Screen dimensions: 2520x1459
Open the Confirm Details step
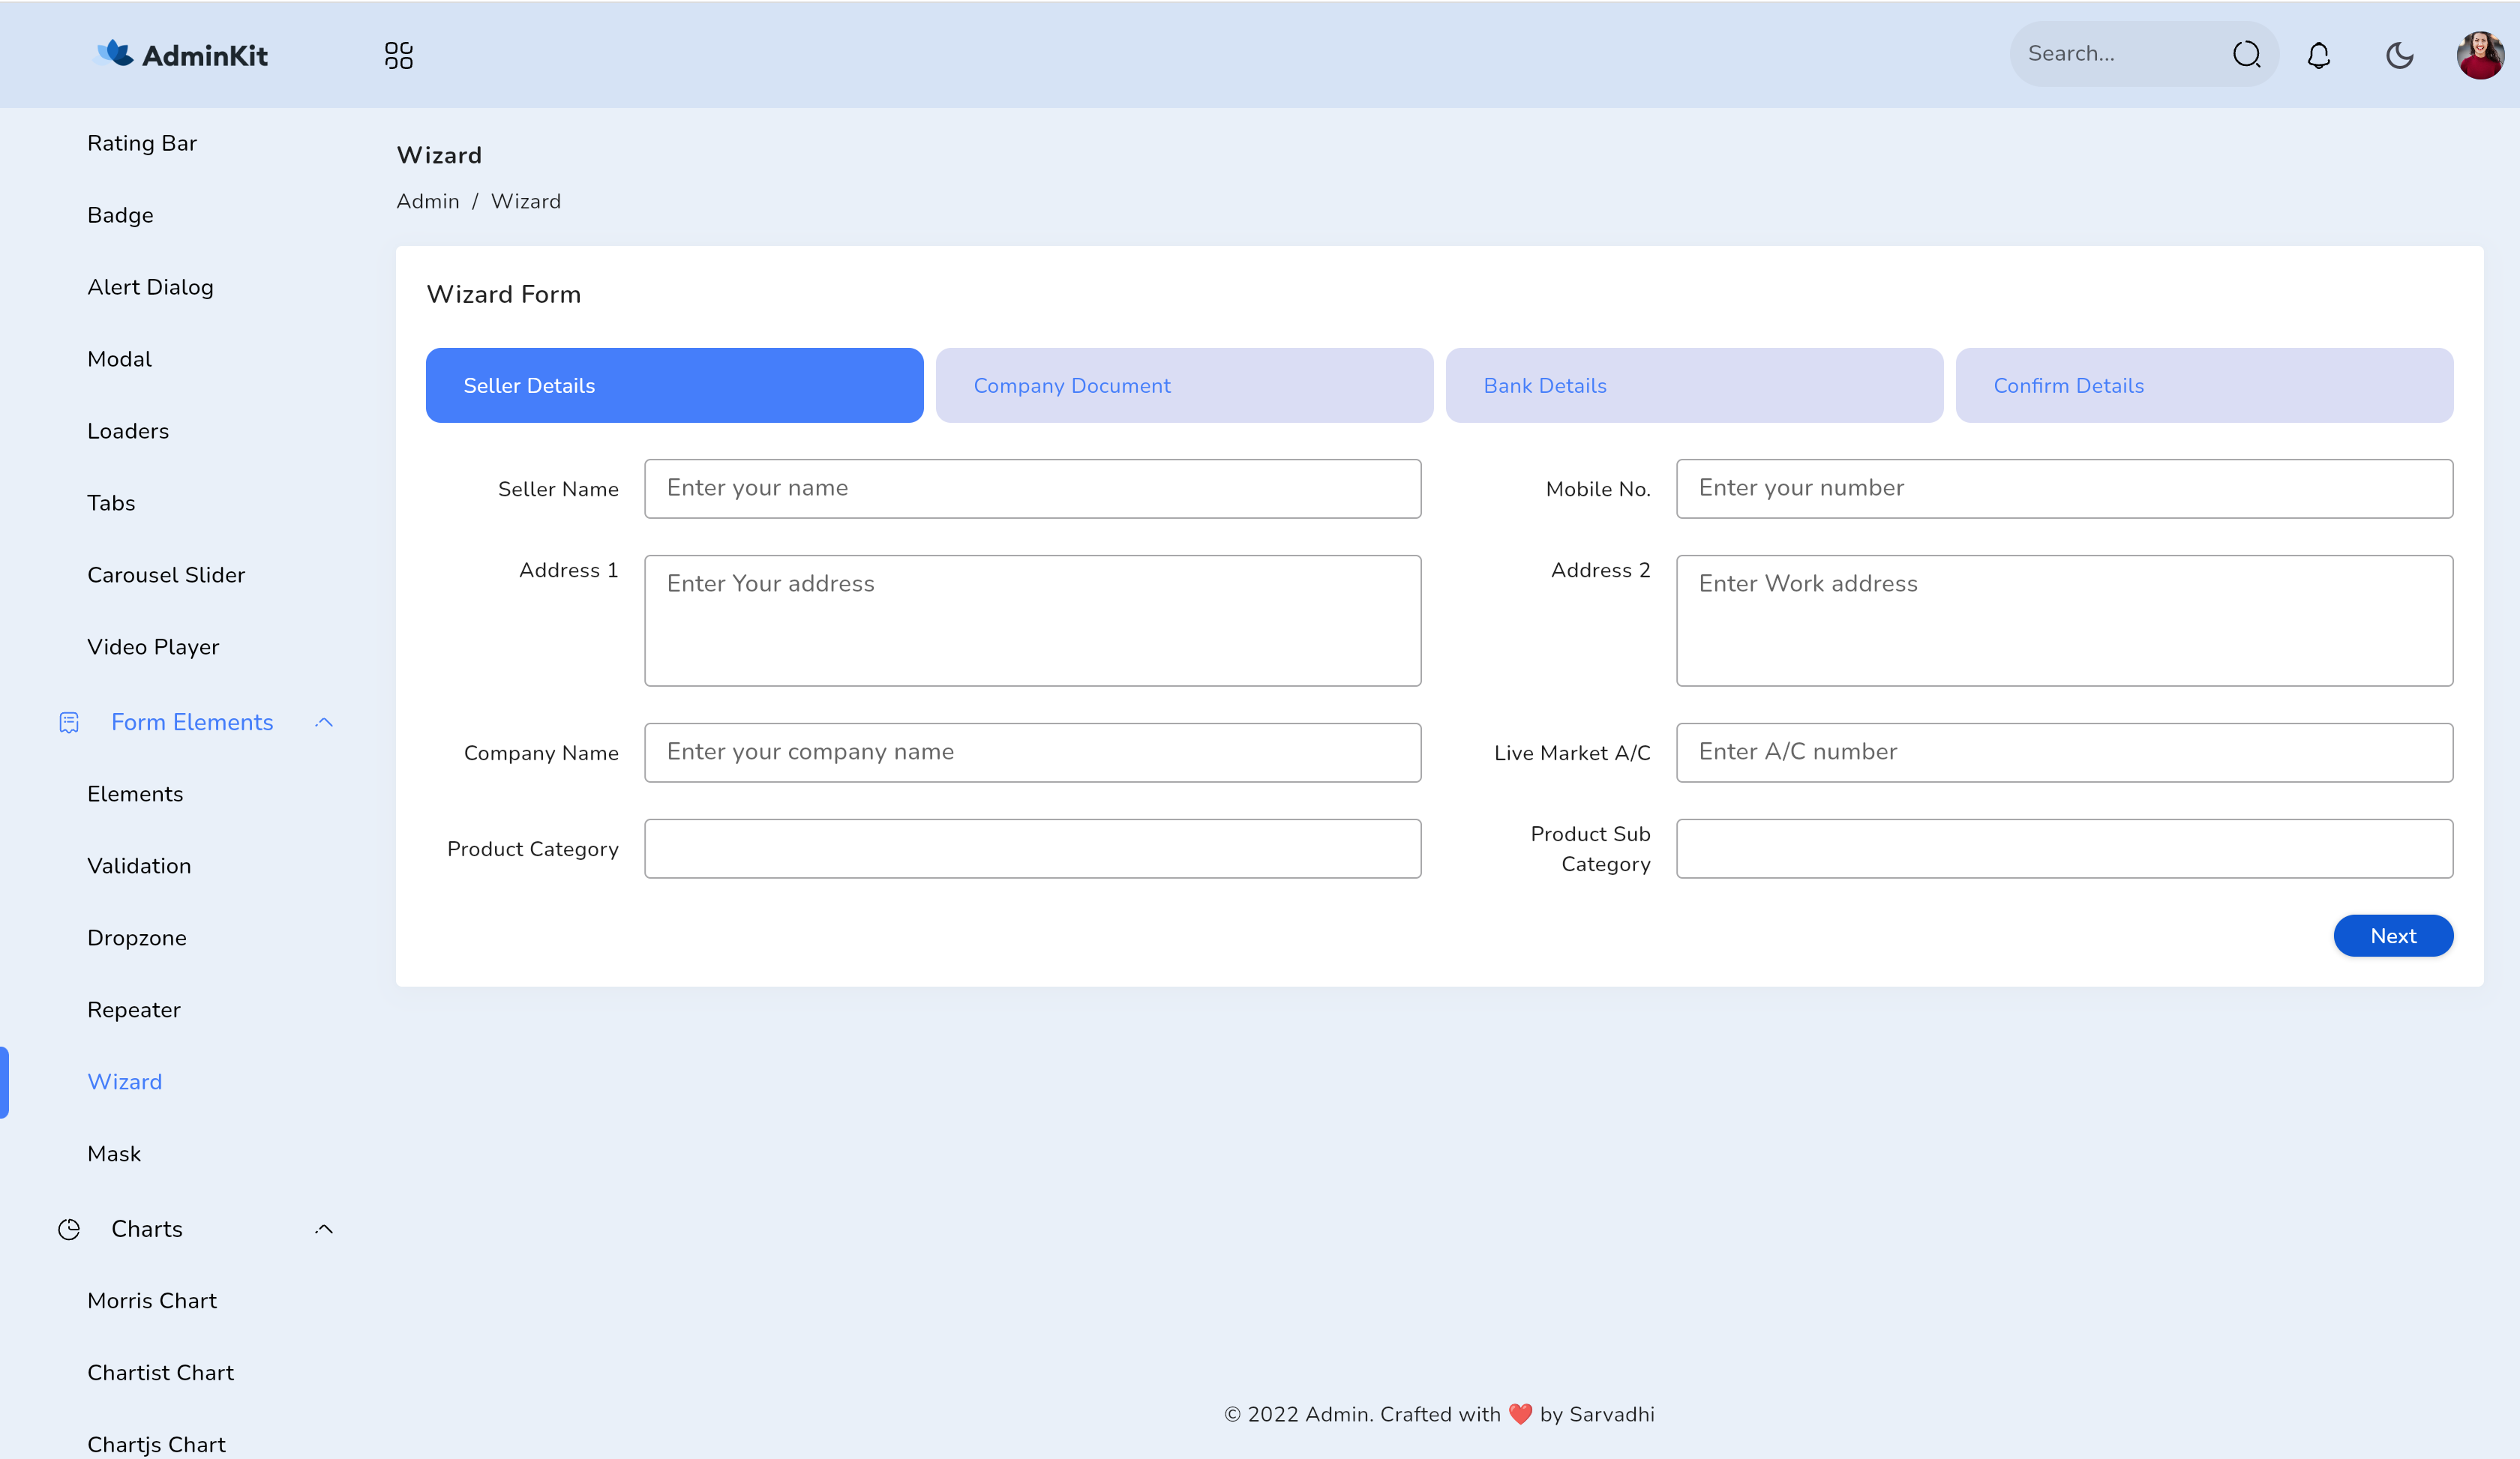tap(2205, 385)
